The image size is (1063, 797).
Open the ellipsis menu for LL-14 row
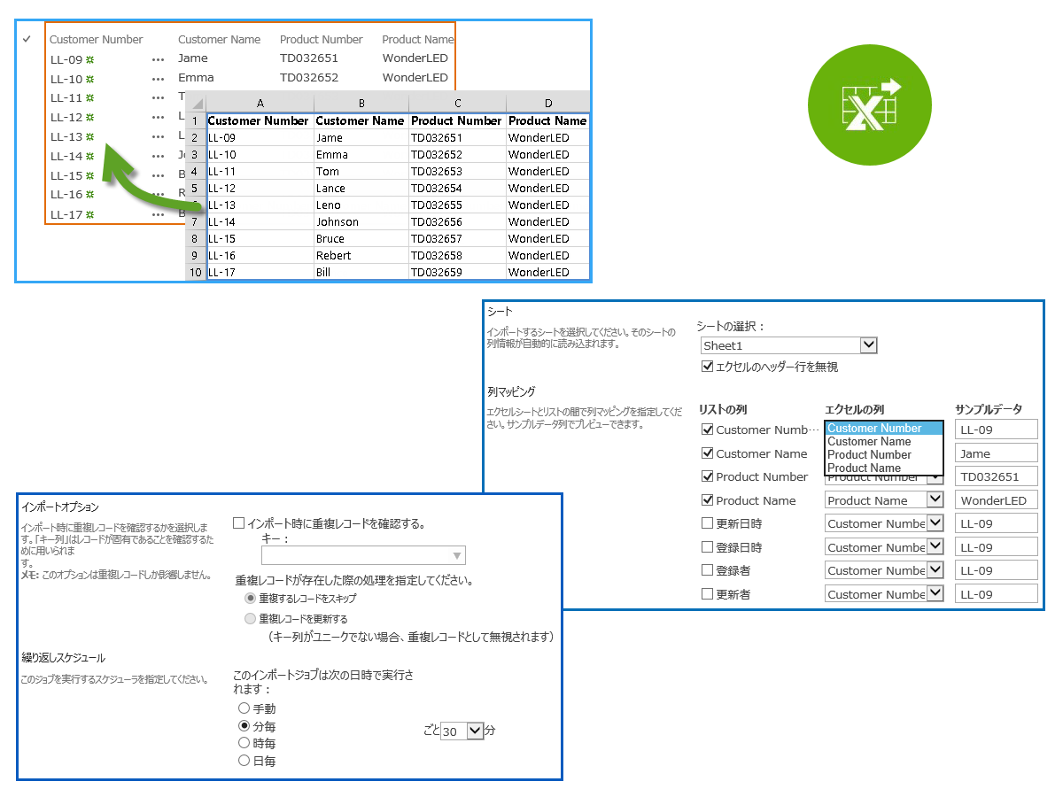point(158,157)
